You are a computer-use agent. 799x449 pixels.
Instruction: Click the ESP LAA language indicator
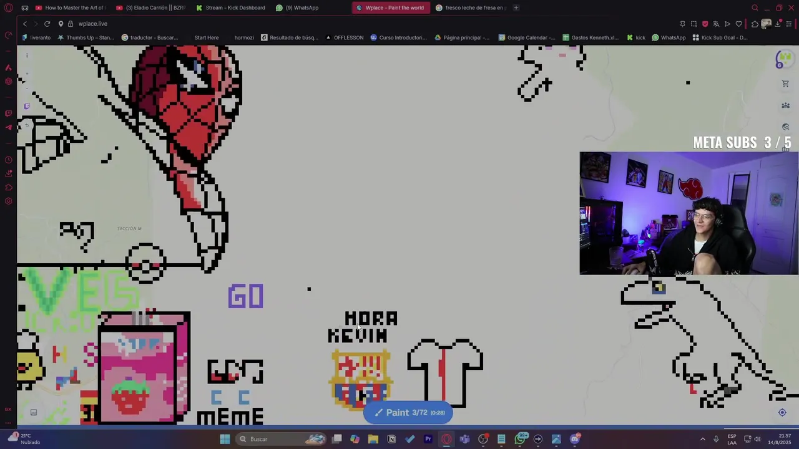pos(732,439)
